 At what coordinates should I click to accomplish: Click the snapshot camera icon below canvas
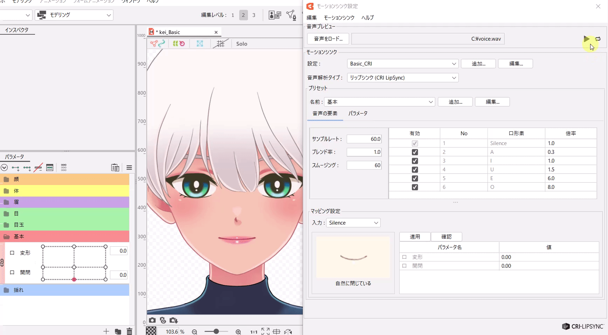click(x=152, y=320)
